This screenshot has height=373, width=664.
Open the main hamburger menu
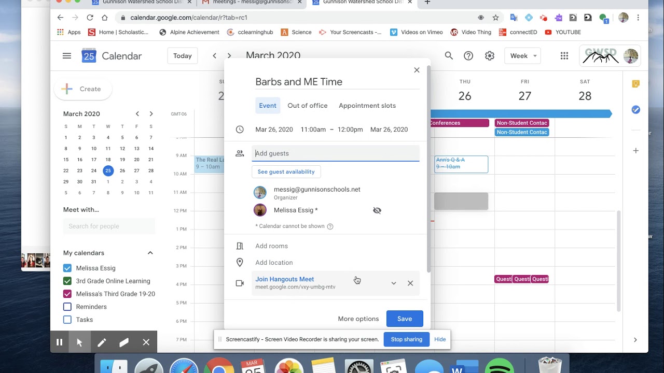[x=67, y=56]
